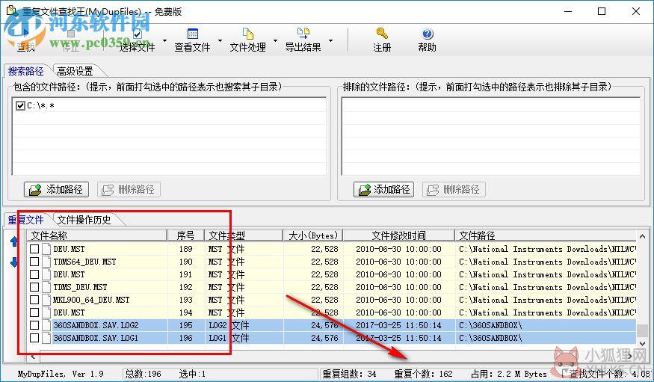
Task: Check the box for 360SANDBOX.SAV.LOG2
Action: coord(34,325)
